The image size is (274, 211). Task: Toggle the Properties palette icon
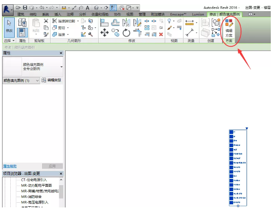pos(22,33)
